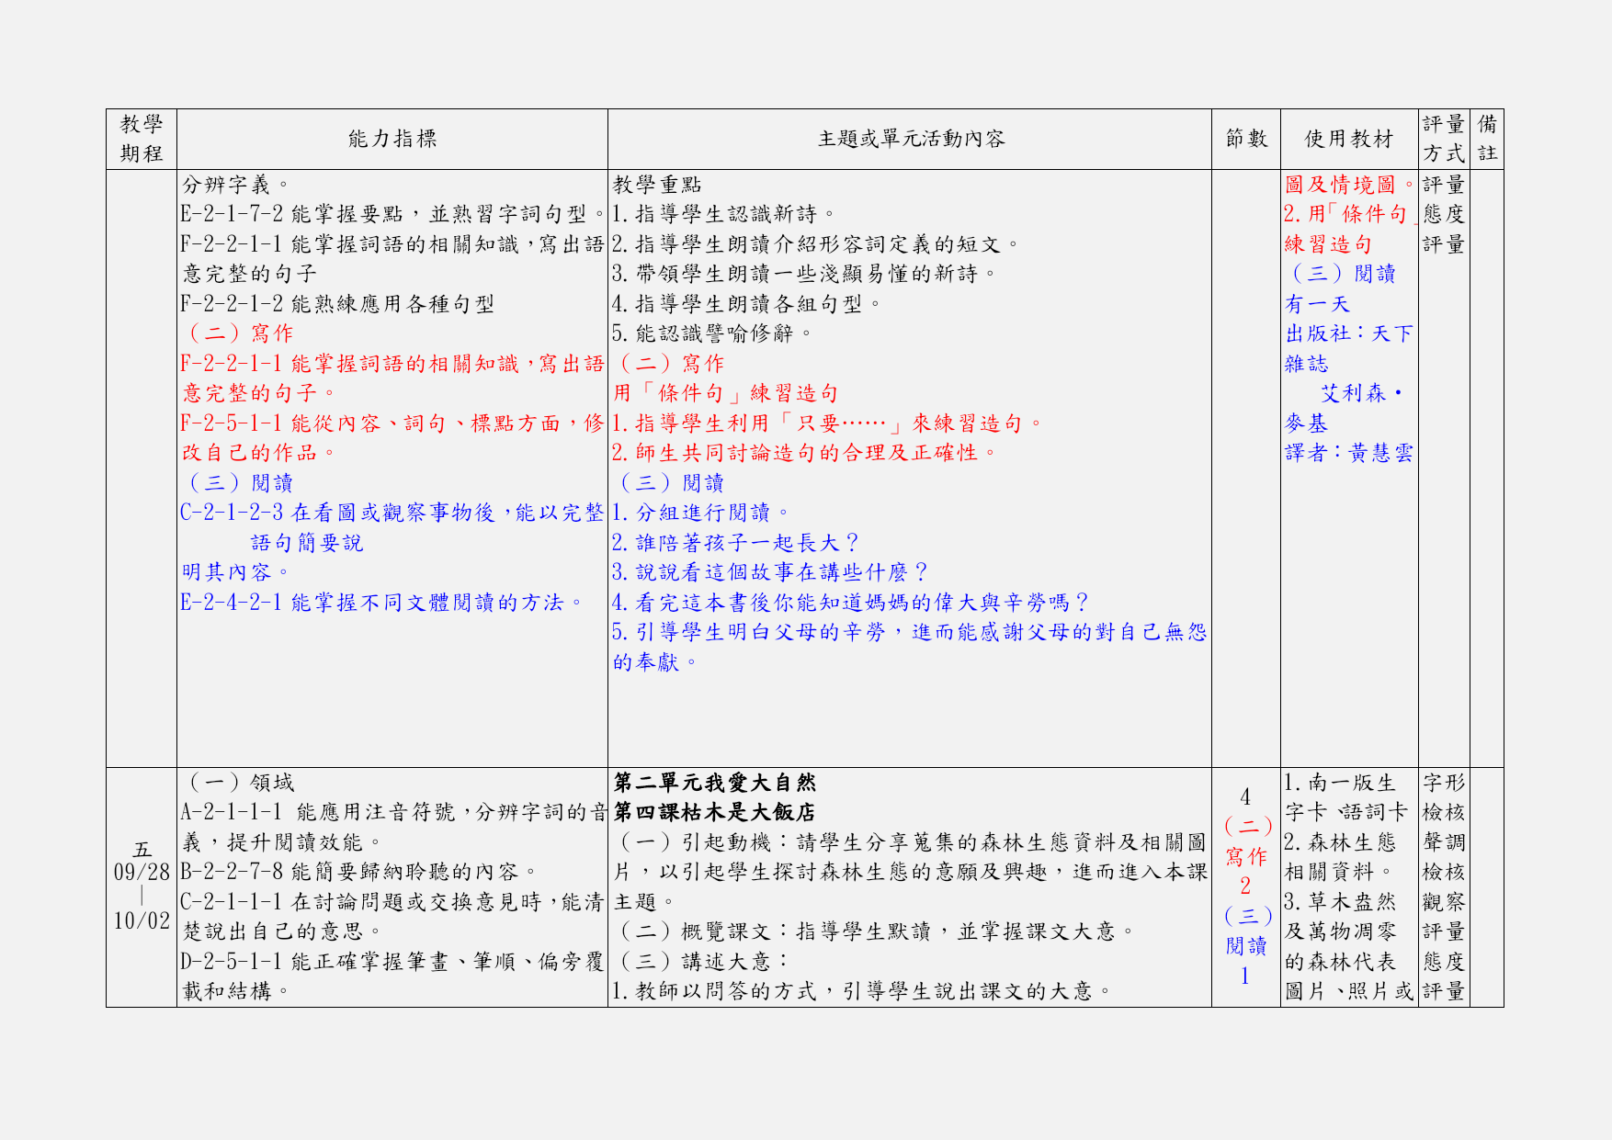Image resolution: width=1612 pixels, height=1140 pixels.
Task: Click the red text 圖及情境圖
Action: coord(1350,185)
